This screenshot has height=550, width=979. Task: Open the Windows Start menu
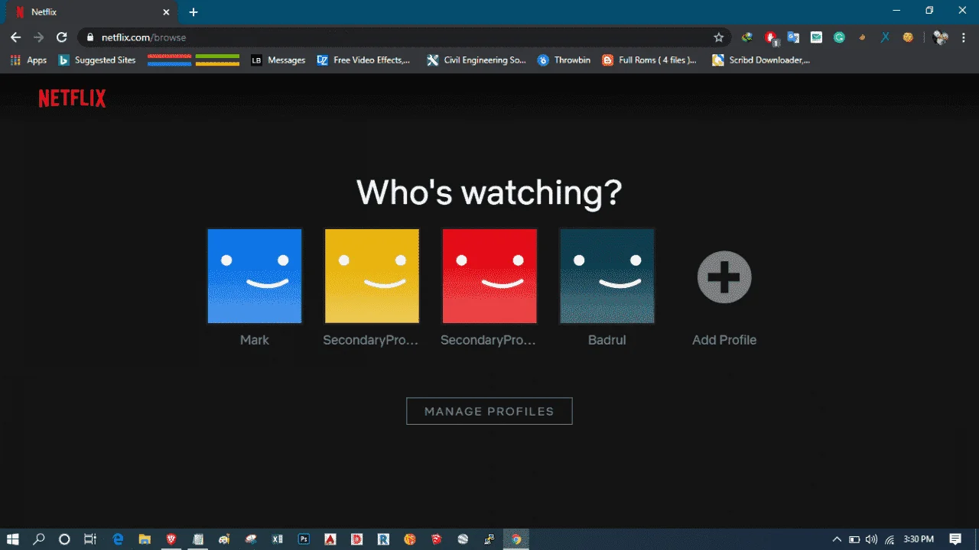(x=14, y=539)
